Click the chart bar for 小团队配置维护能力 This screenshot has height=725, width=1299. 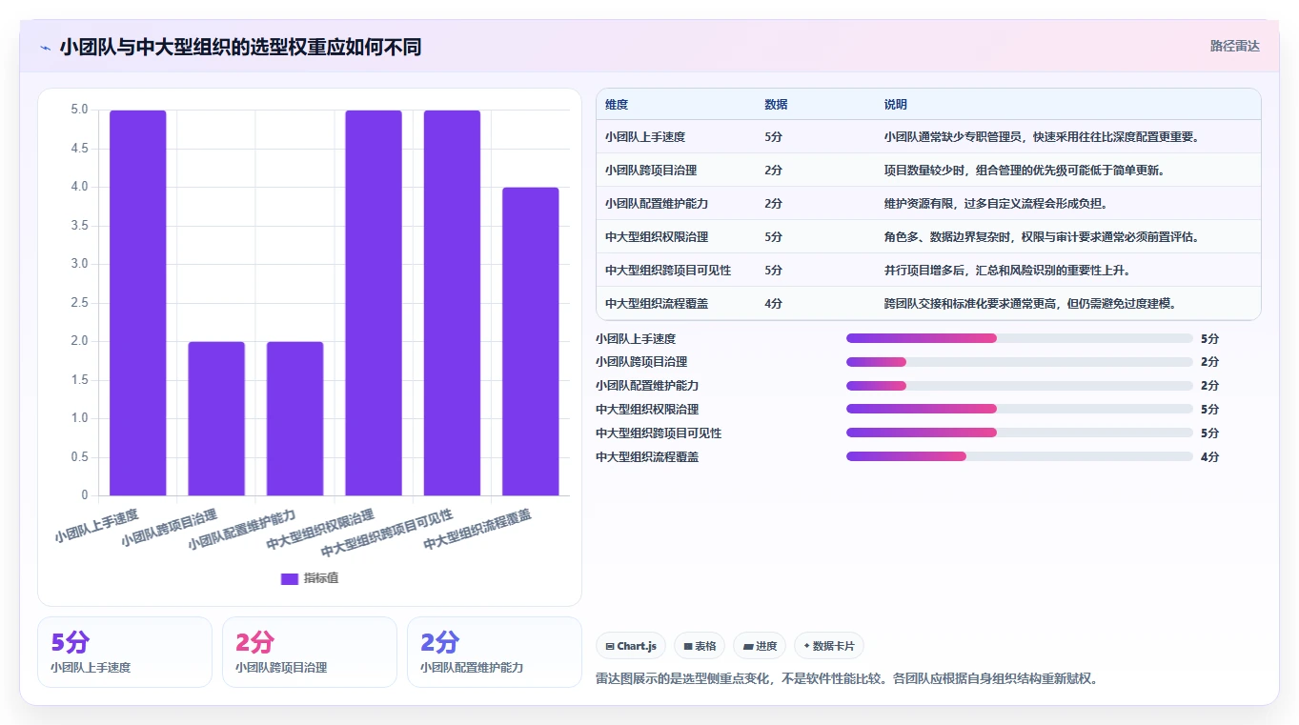(295, 418)
